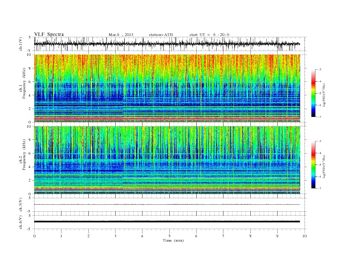Image resolution: width=343 pixels, height=265 pixels.
Task: Click the ch.1 voltage waveform trace
Action: [x=167, y=44]
